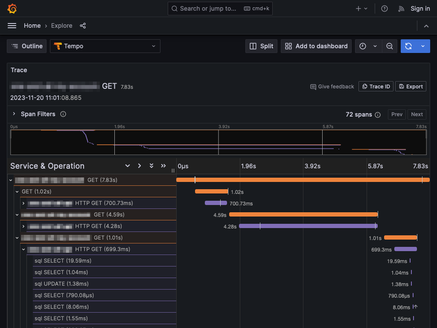
Task: Open the news RSS feed icon
Action: (x=401, y=9)
